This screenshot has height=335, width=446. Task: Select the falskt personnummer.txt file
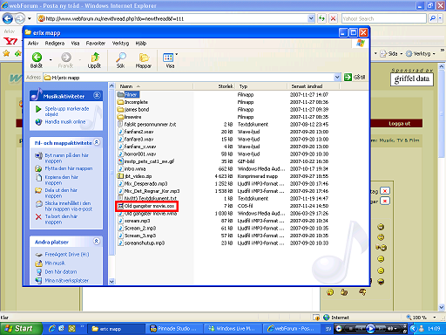point(146,125)
